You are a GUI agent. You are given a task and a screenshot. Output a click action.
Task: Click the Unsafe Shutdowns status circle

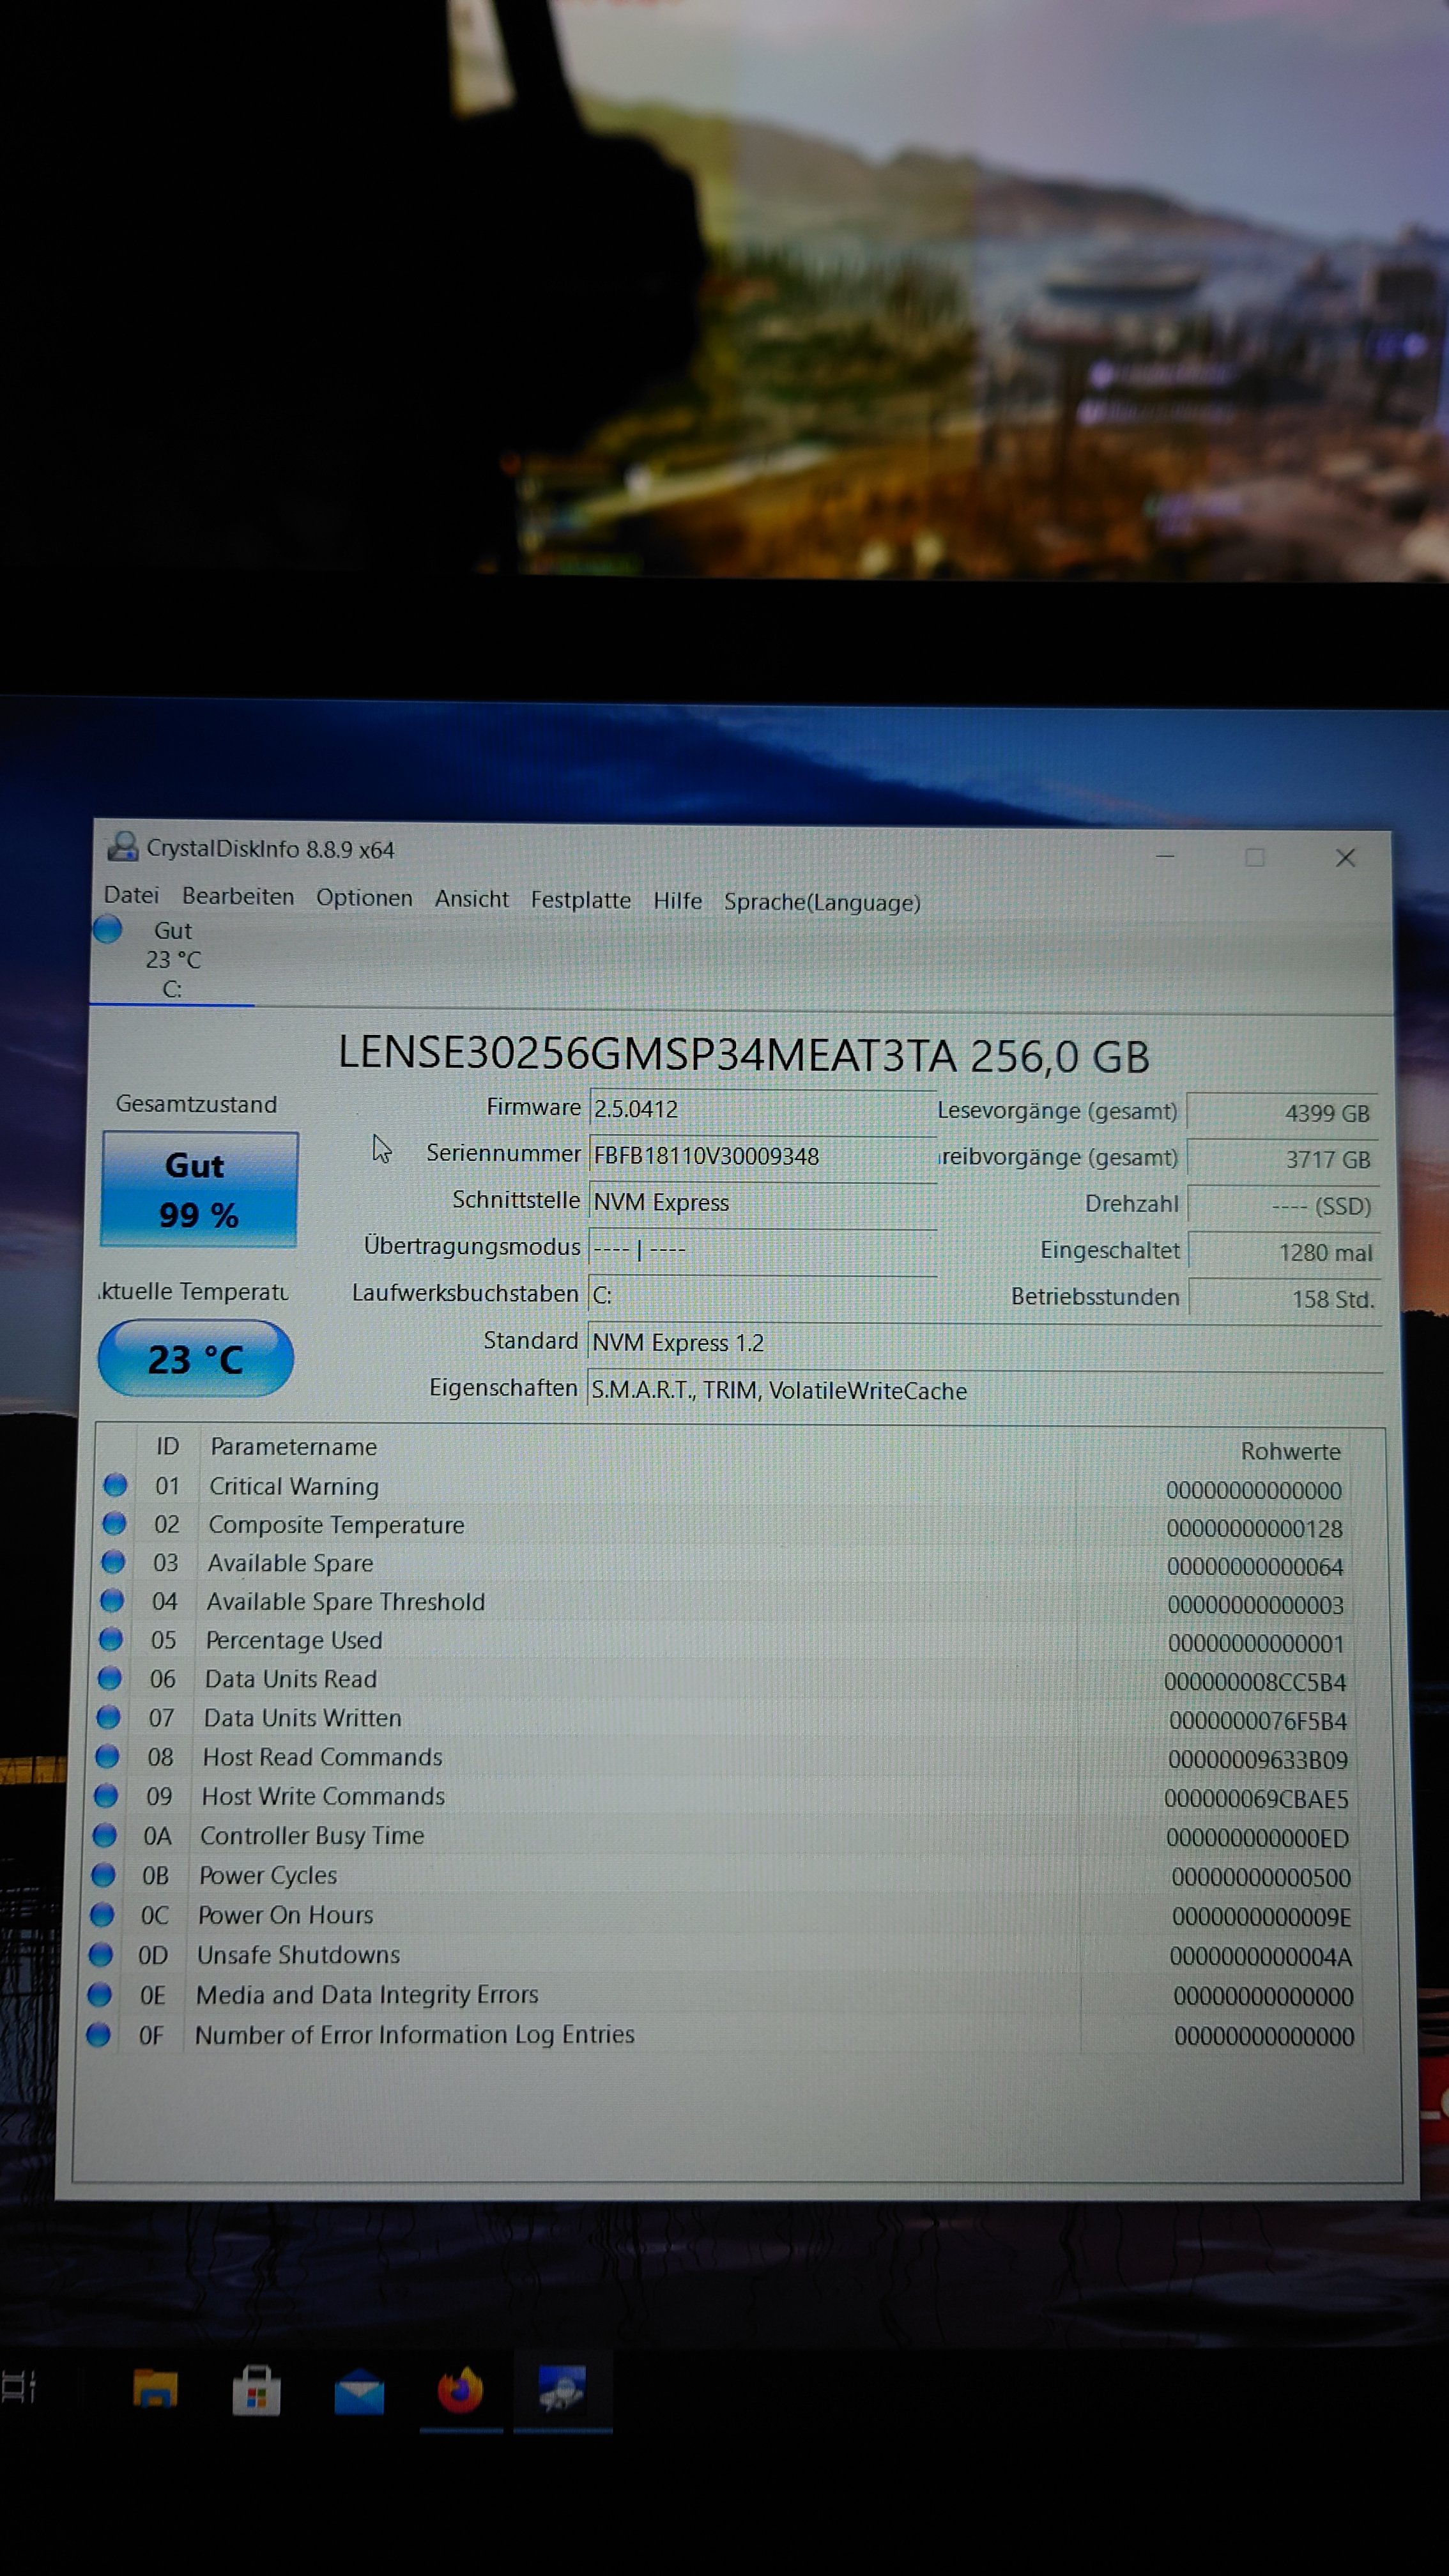[x=101, y=1954]
